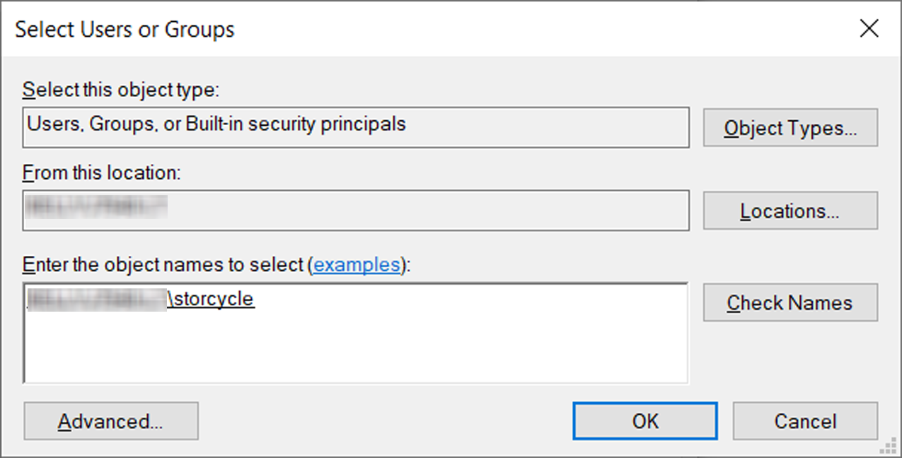Click the empty area below the storcycle entry

coord(354,346)
